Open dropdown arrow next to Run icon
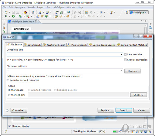Image resolution: width=155 pixels, height=136 pixels. click(x=17, y=16)
